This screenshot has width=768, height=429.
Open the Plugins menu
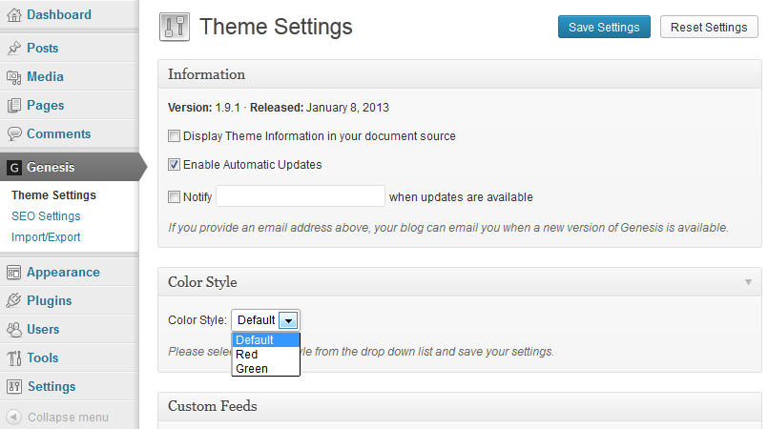(69, 300)
